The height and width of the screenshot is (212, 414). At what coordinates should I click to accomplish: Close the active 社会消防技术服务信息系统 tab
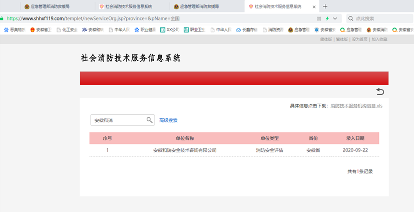tap(314, 7)
